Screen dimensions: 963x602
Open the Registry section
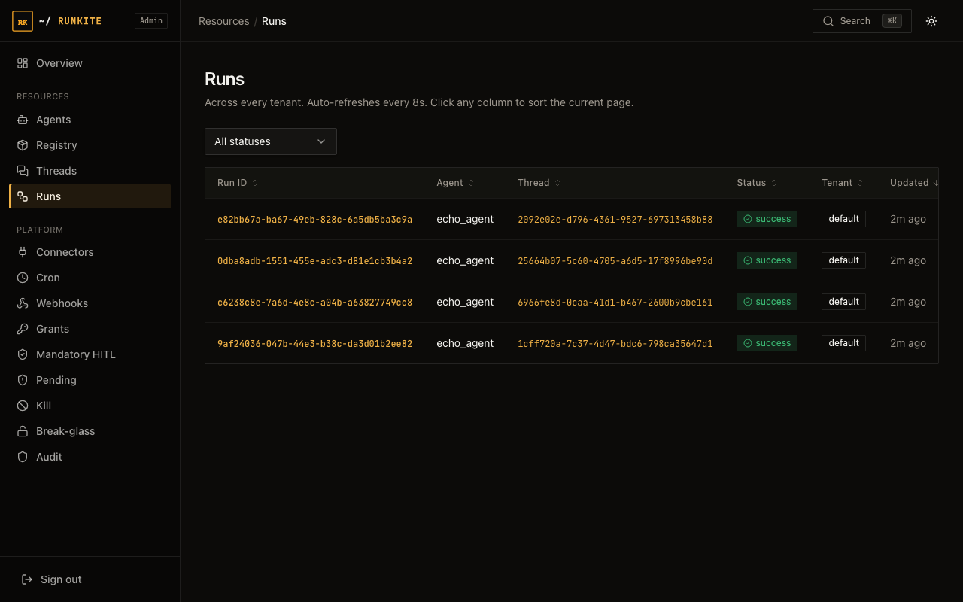point(90,145)
